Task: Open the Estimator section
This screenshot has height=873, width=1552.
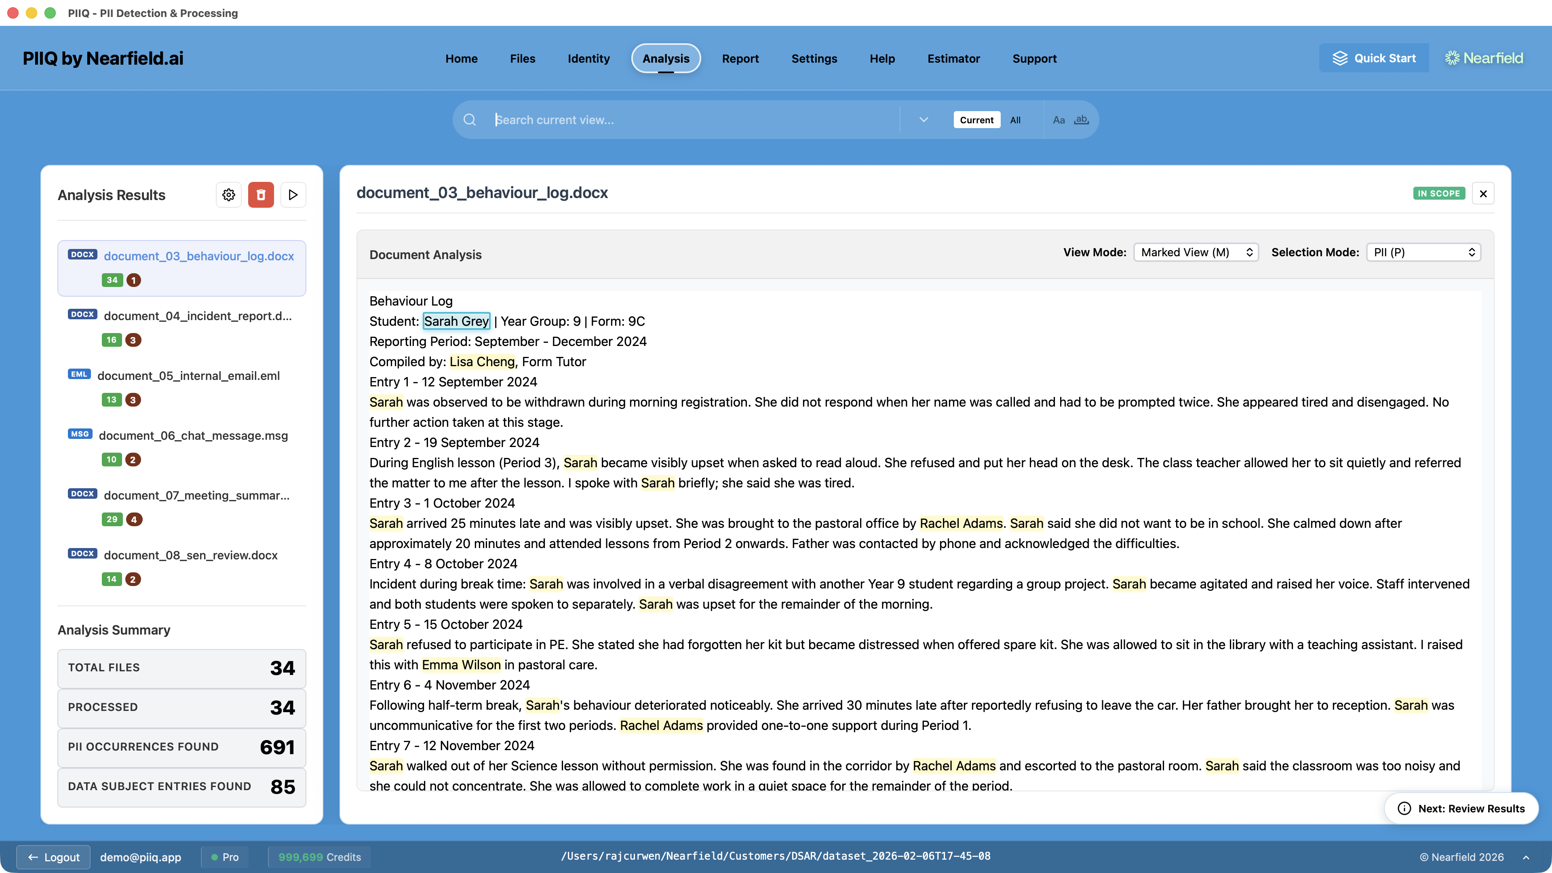Action: pyautogui.click(x=953, y=59)
